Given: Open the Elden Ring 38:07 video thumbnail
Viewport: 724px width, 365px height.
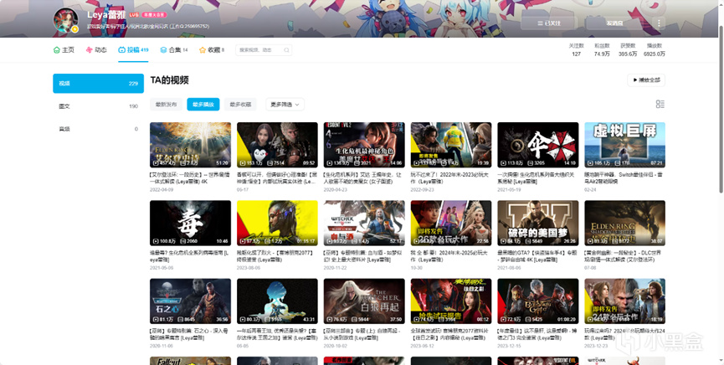Looking at the screenshot, I should coord(624,223).
